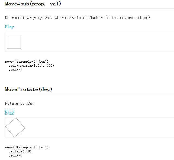
Task: Click the rotated diamond box in the example-4 demo
Action: pos(15,127)
